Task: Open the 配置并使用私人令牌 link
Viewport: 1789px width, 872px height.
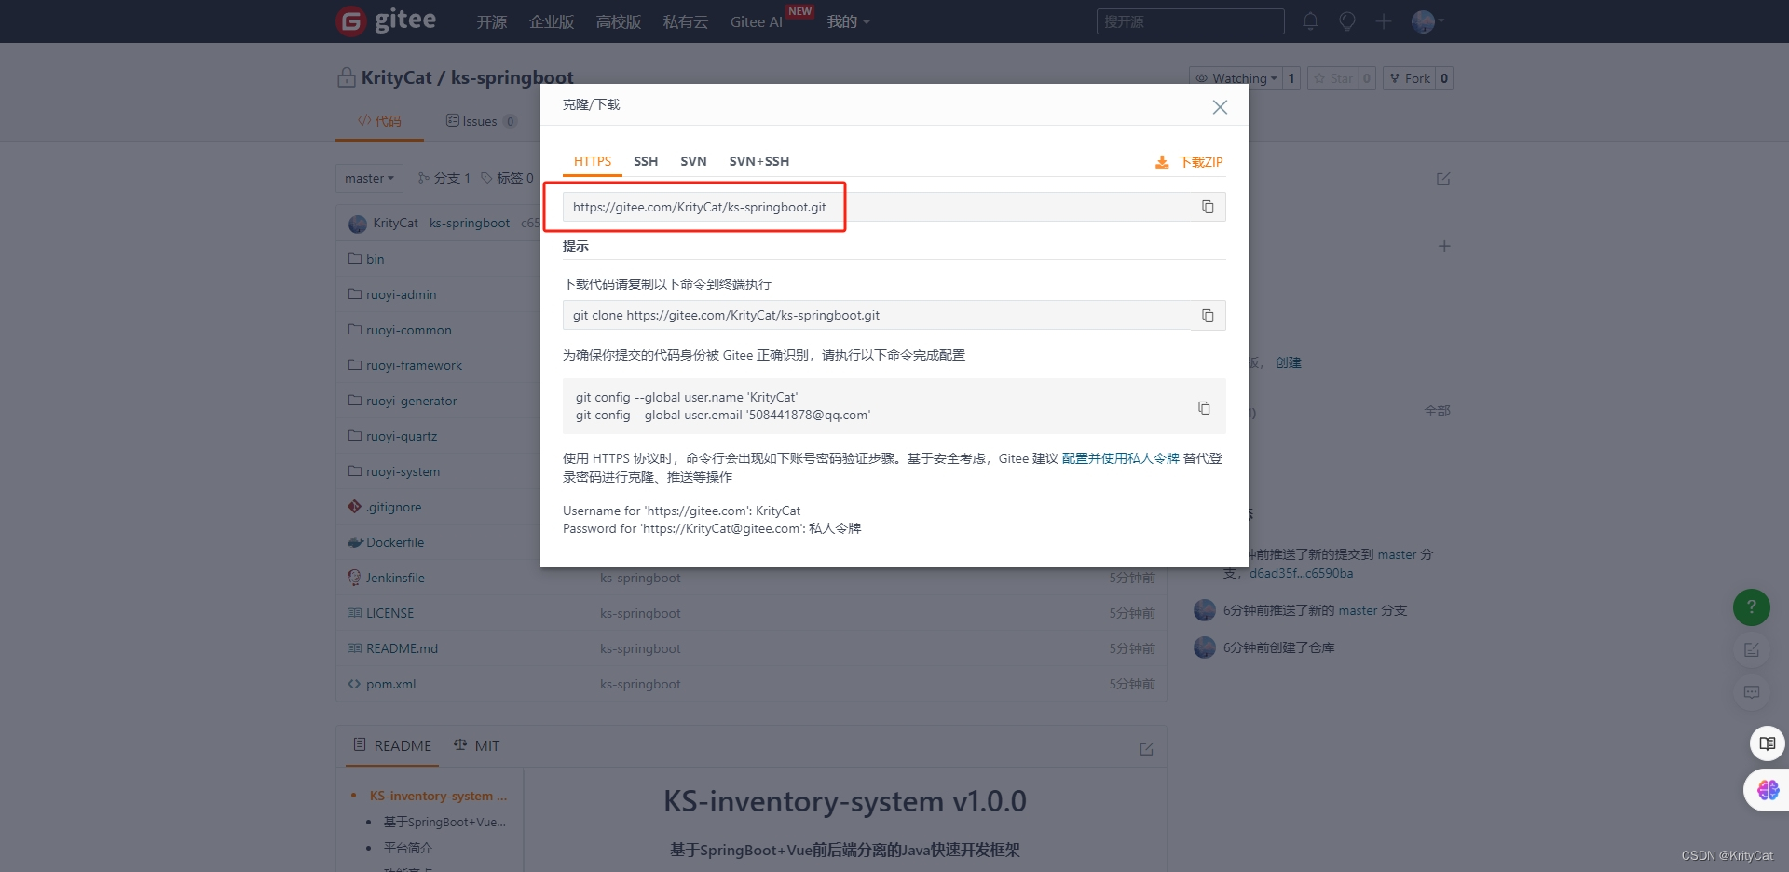Action: coord(1120,458)
